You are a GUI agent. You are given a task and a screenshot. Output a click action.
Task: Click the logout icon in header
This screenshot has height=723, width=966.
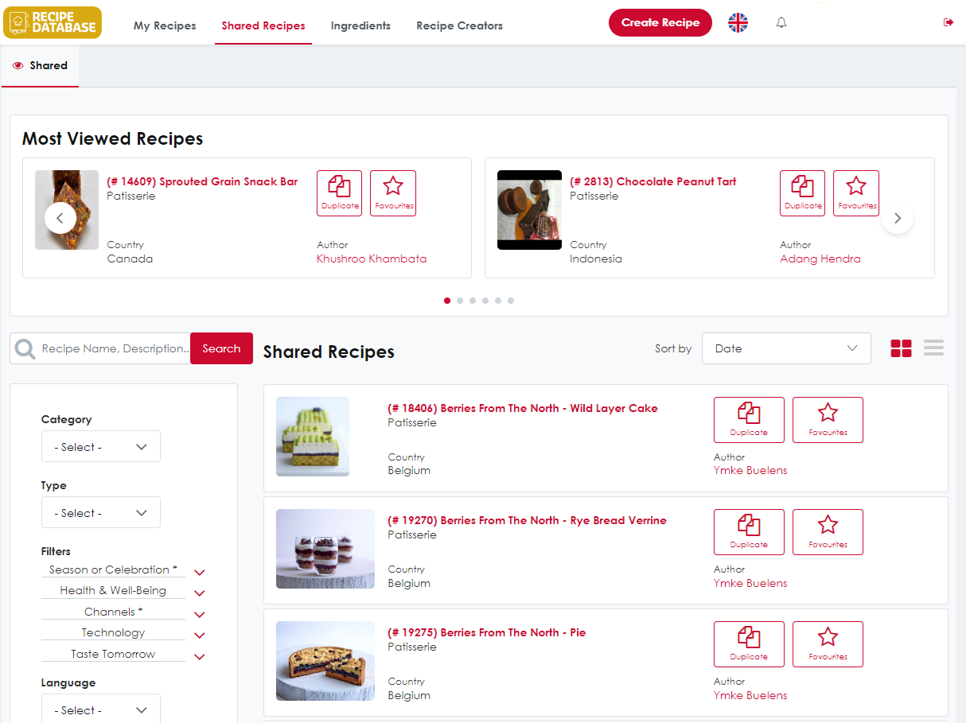(x=948, y=23)
